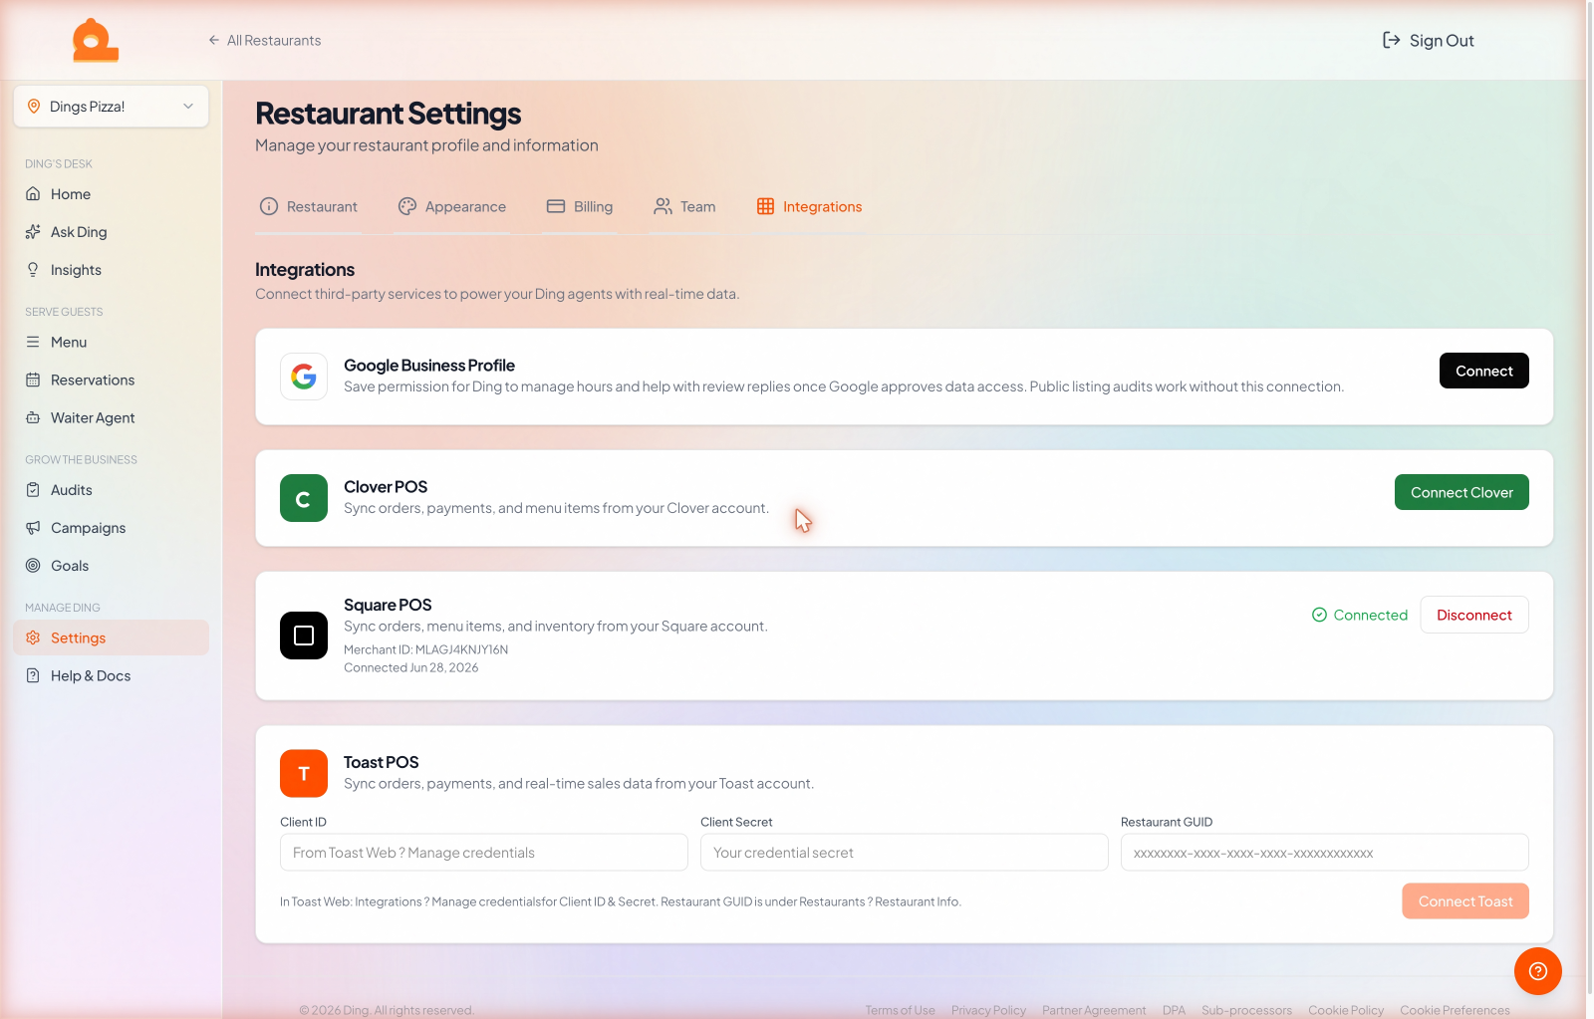
Task: Click the Help & Docs document icon
Action: point(33,675)
